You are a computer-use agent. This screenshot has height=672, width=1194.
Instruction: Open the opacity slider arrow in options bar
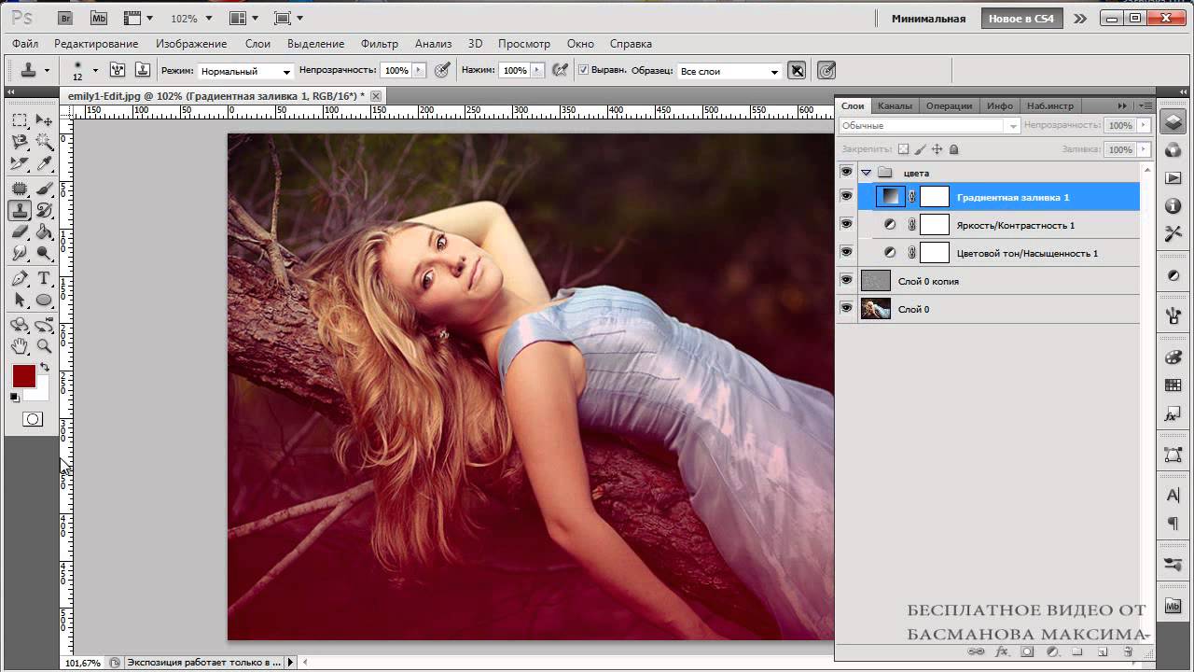419,70
